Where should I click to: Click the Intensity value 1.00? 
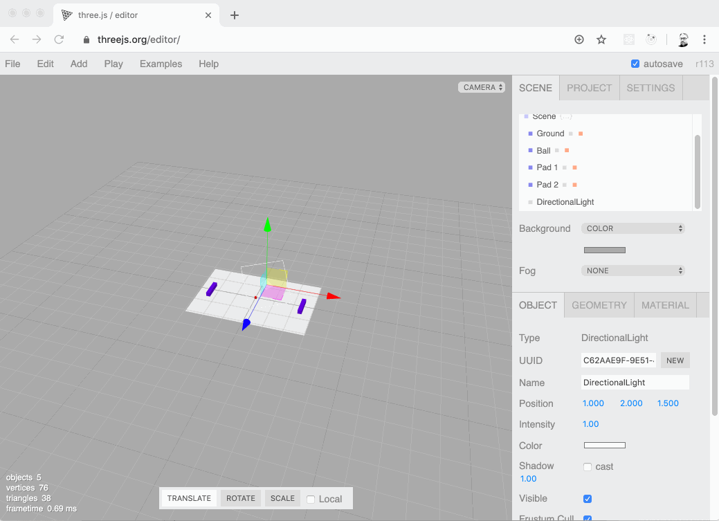(x=590, y=423)
